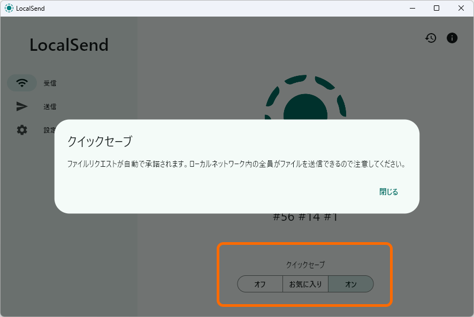Click the dialog title クイックセーブ
Viewport: 474px width, 317px height.
[100, 141]
